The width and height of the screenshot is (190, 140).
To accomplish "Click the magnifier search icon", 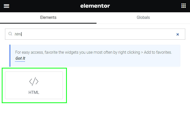I will 10,34.
